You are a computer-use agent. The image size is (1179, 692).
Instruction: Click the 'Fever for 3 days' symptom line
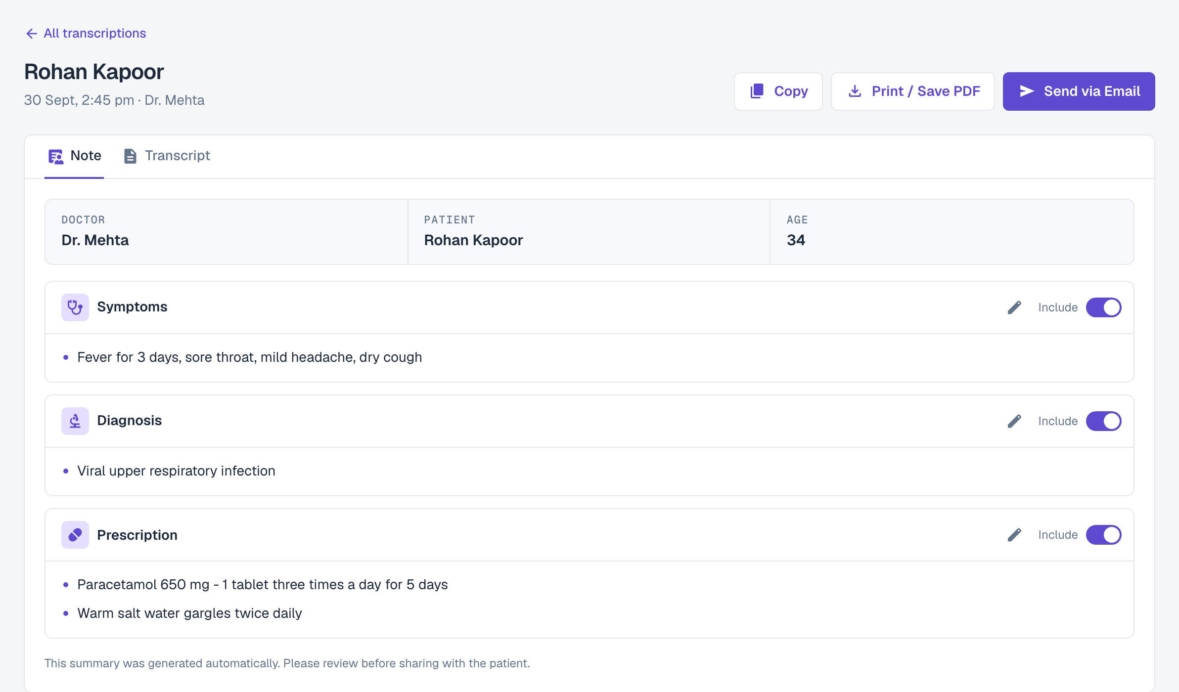pos(249,357)
